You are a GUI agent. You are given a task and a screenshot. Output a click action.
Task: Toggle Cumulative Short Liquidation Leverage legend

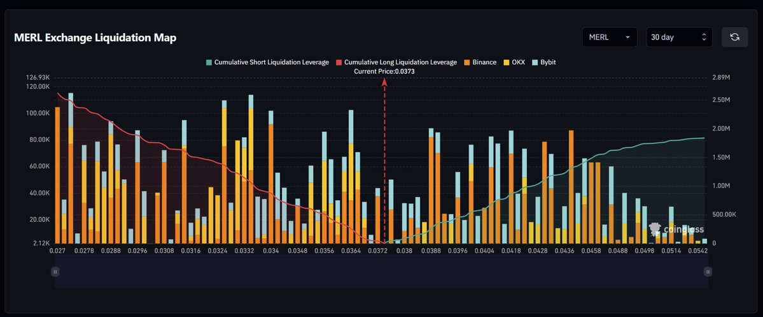[x=267, y=62]
